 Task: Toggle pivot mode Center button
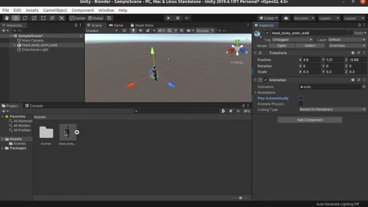pyautogui.click(x=78, y=18)
